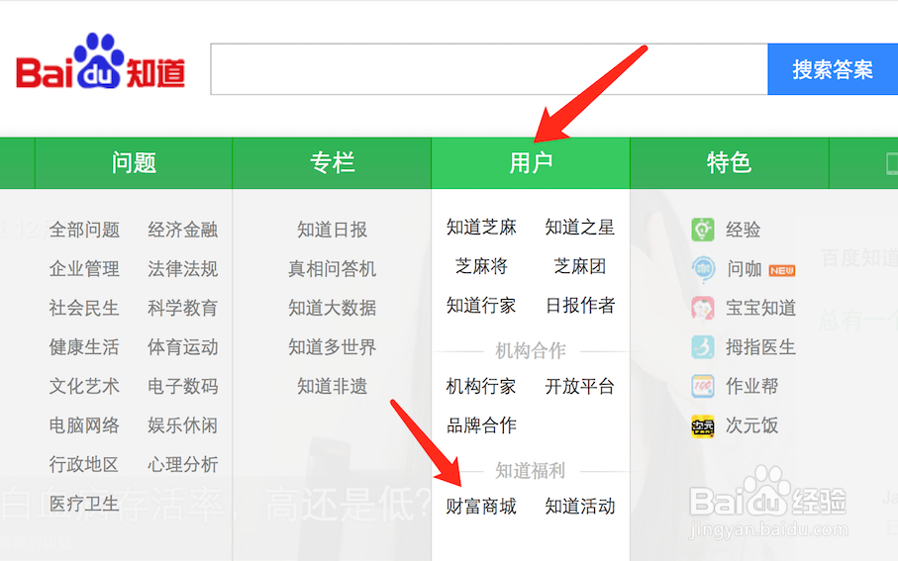Open 企业管理 category
Viewport: 898px width, 561px height.
coord(84,268)
